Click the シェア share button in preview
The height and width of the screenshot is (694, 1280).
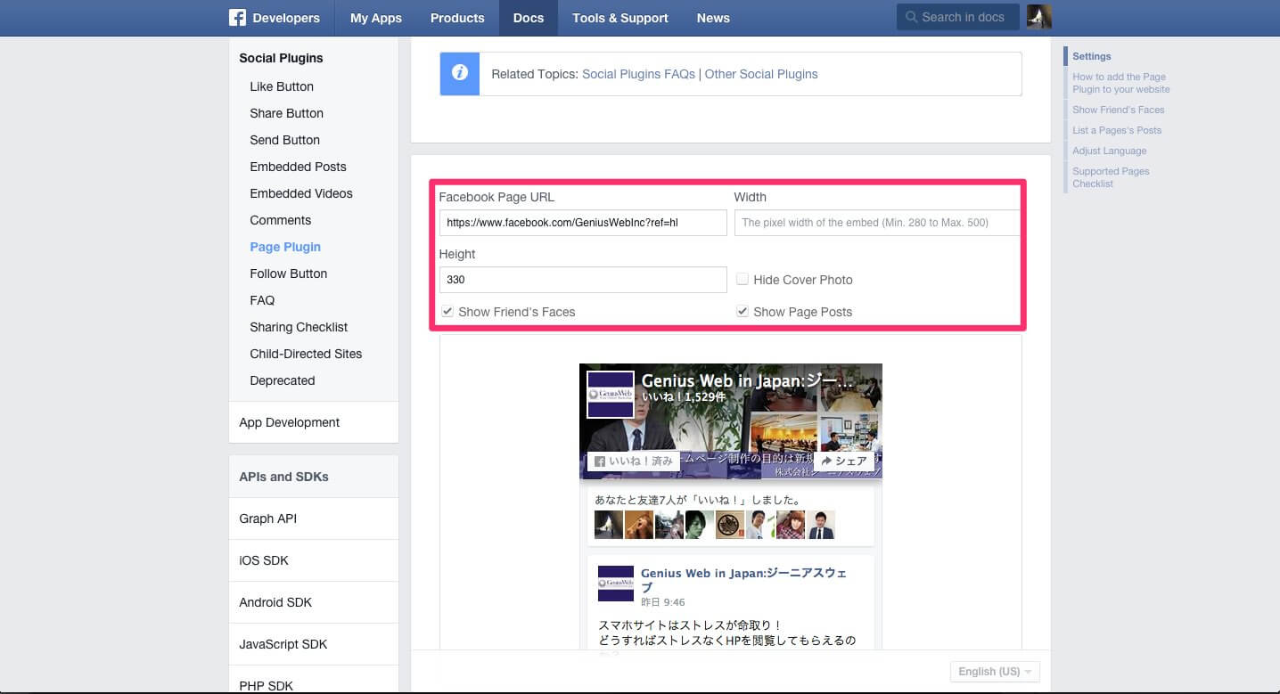843,461
